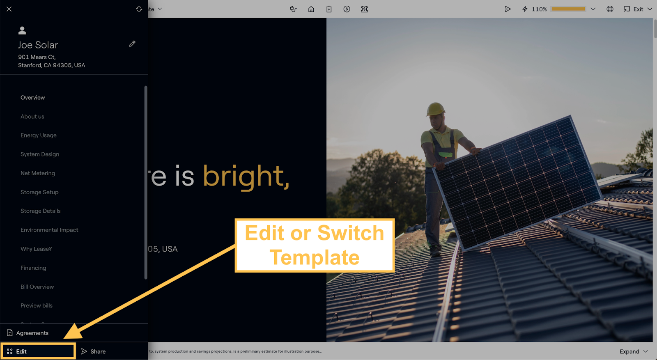
Task: Click the 110% offset progress bar
Action: coord(568,9)
